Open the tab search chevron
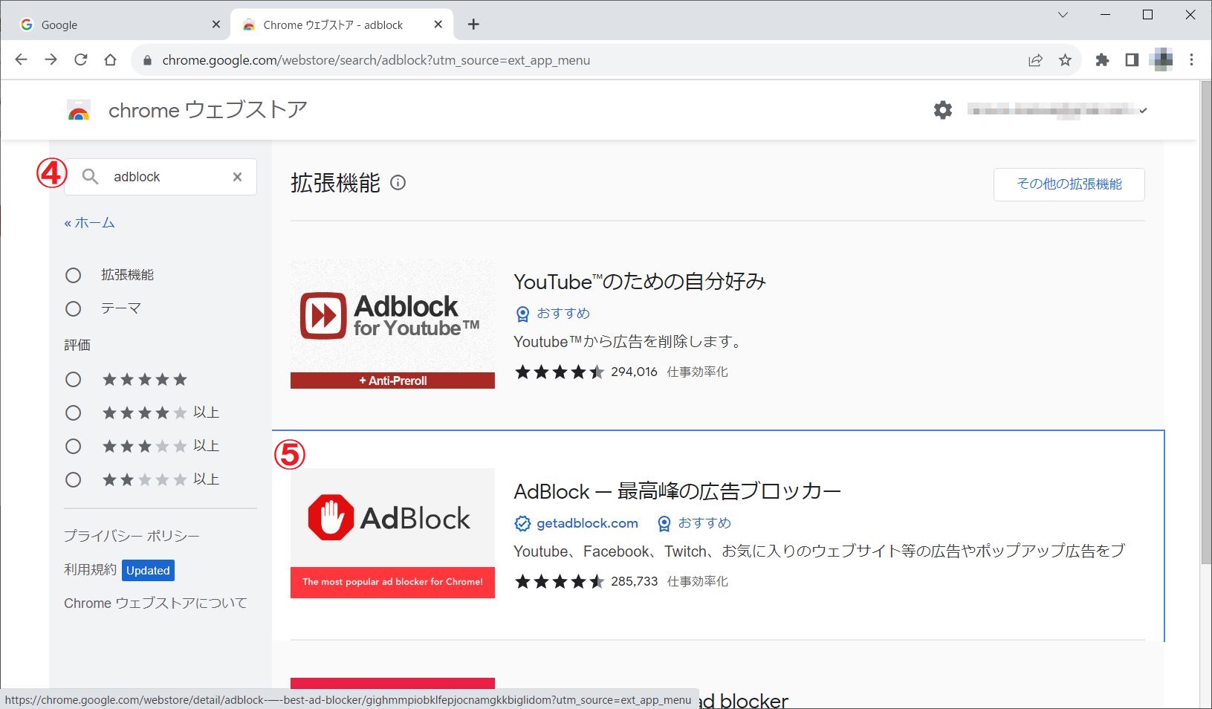Screen dimensions: 1212x709 tap(1063, 15)
